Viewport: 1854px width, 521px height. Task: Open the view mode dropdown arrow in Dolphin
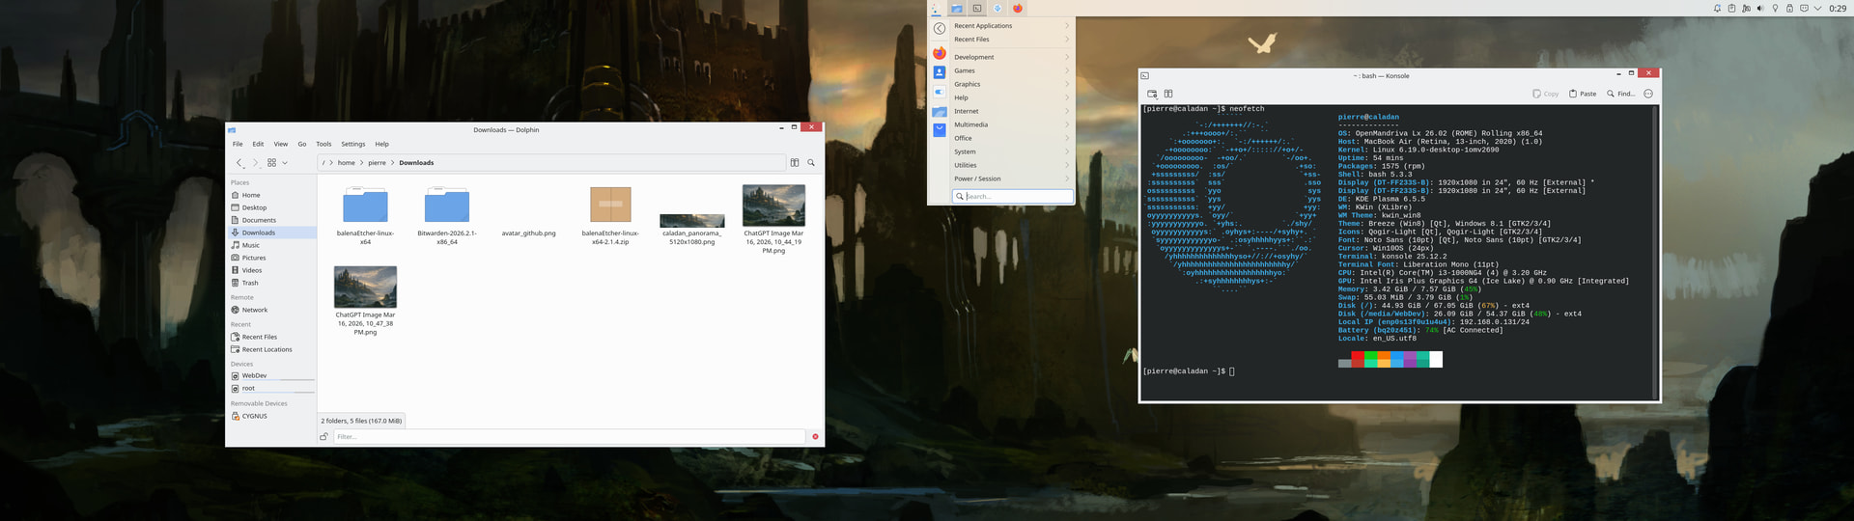285,163
